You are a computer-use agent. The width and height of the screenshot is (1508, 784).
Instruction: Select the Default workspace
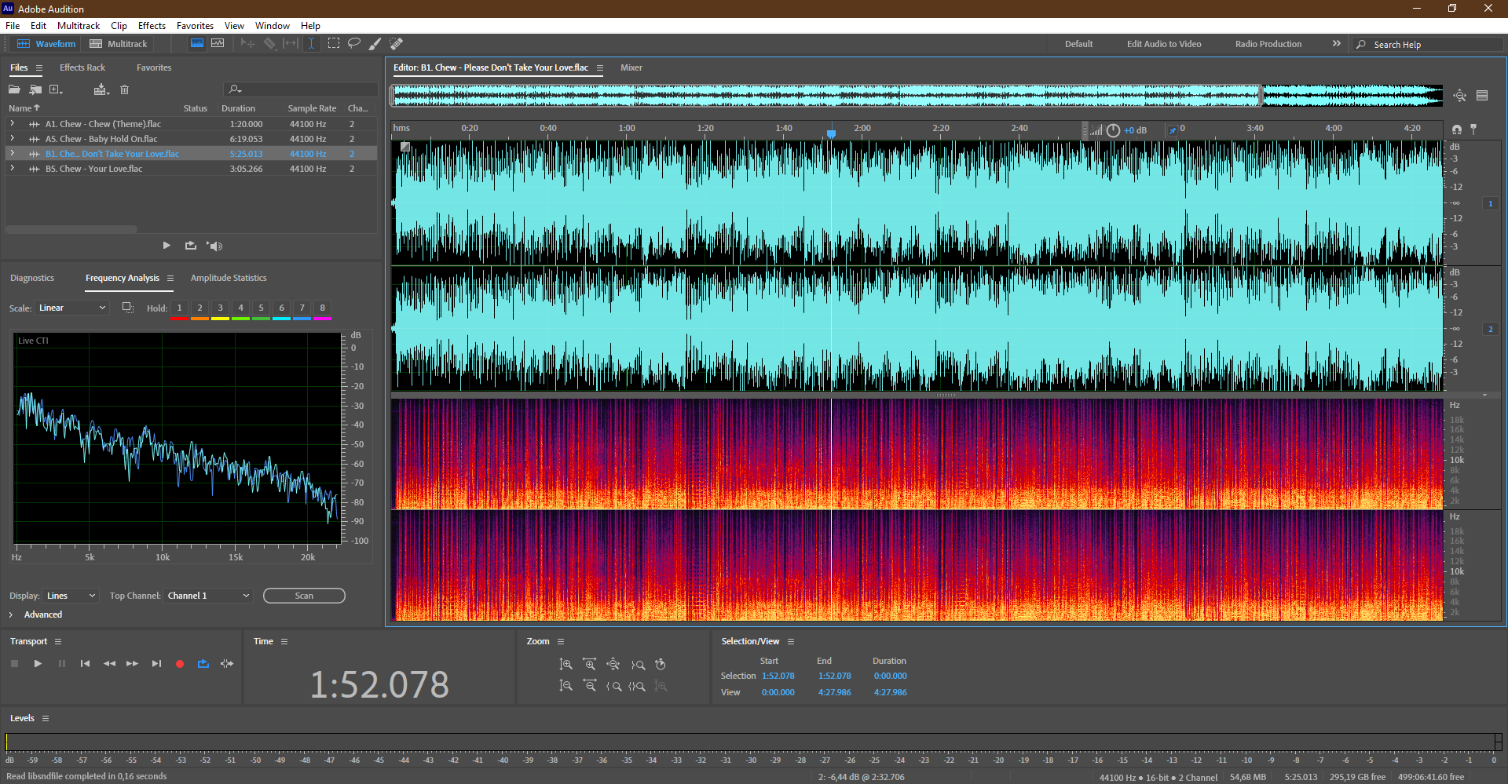[1078, 44]
